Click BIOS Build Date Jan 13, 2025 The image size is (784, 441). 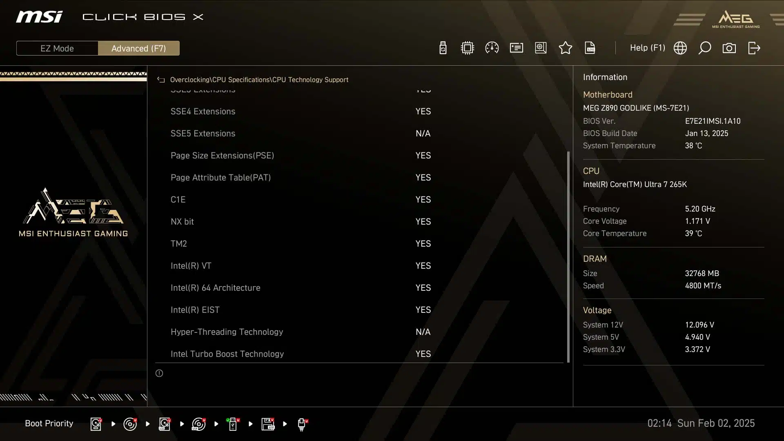click(x=706, y=134)
